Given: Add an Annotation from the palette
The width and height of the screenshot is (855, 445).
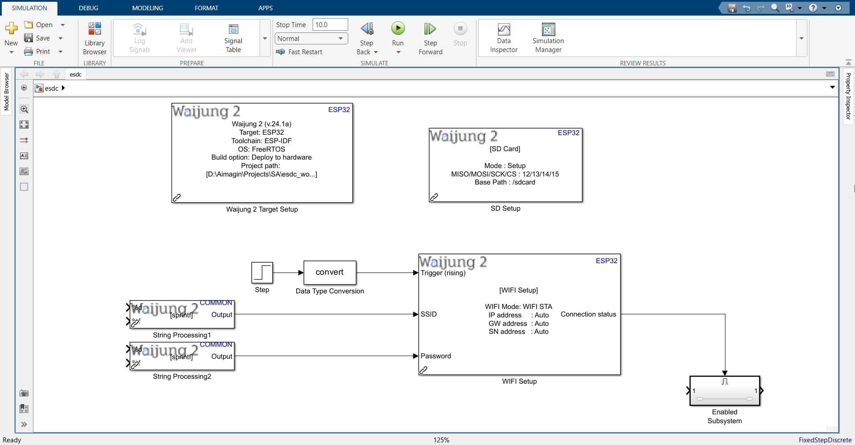Looking at the screenshot, I should click(24, 156).
